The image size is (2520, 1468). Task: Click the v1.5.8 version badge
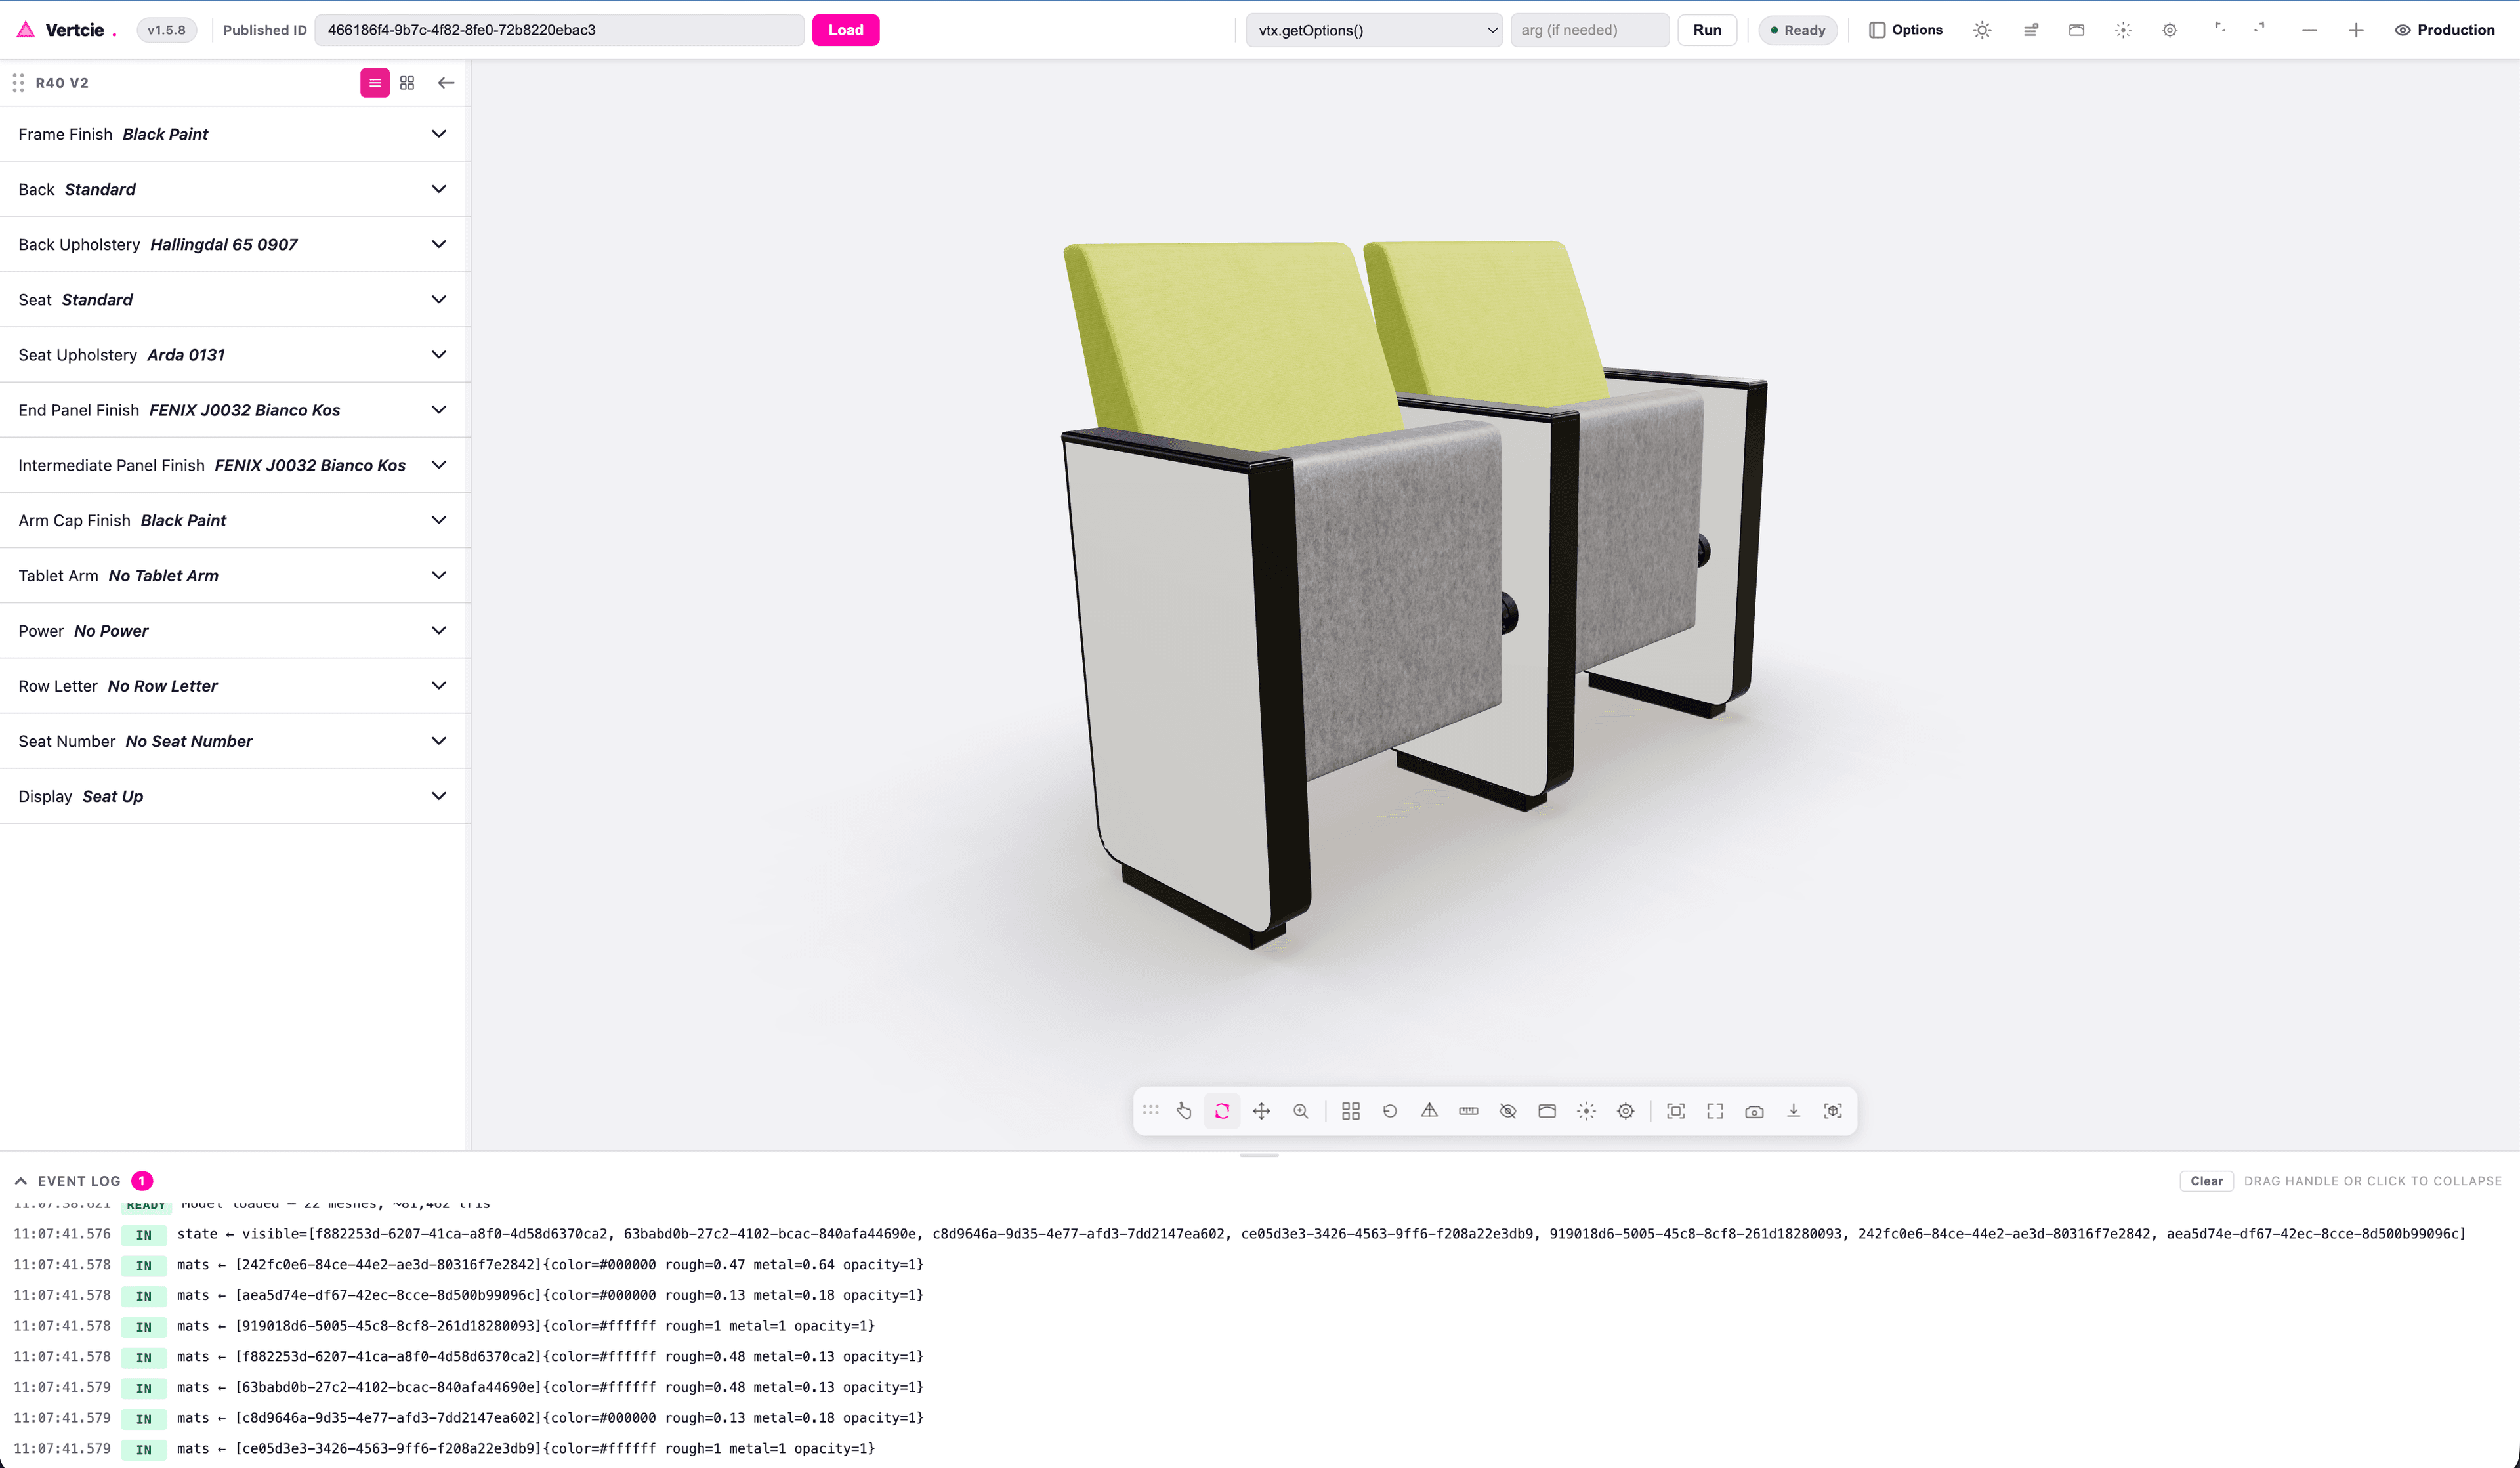166,30
